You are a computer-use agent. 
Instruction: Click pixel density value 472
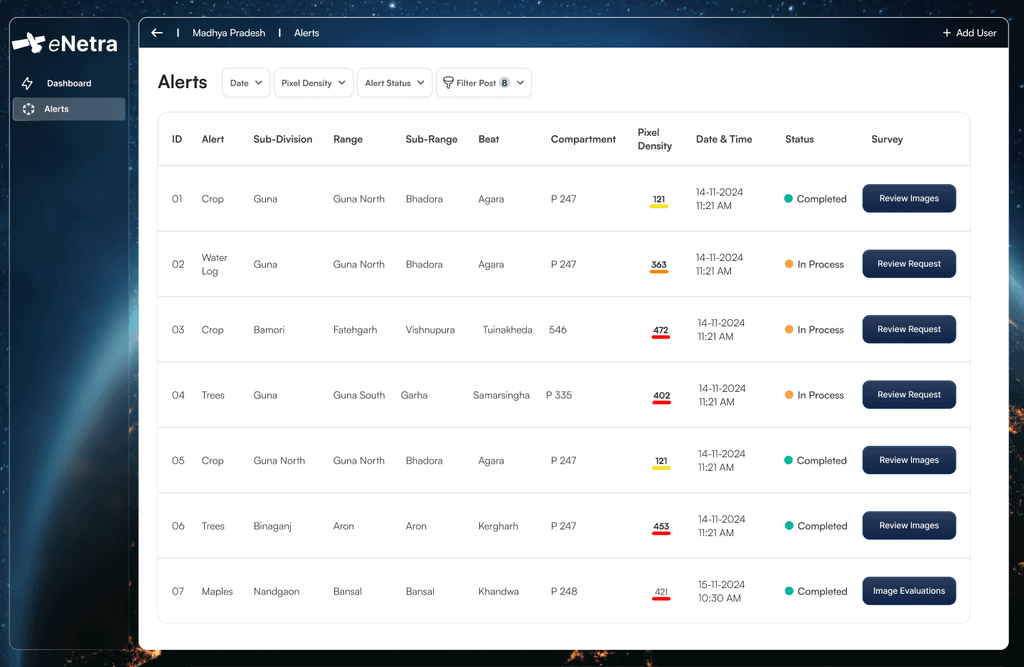pos(661,330)
